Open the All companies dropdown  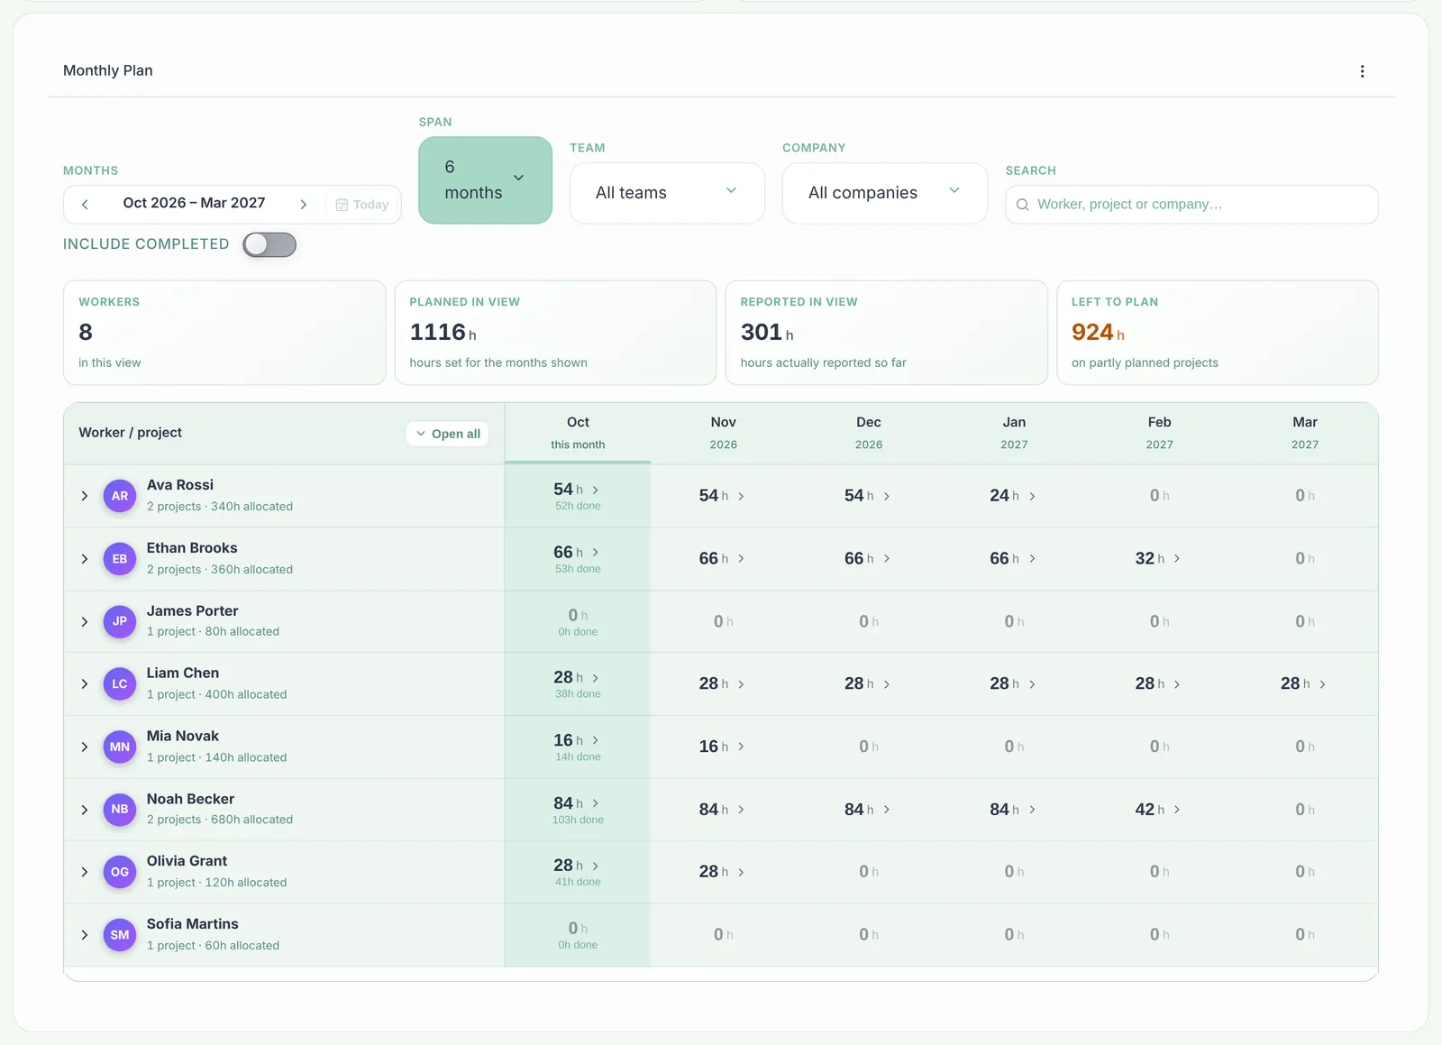[884, 193]
